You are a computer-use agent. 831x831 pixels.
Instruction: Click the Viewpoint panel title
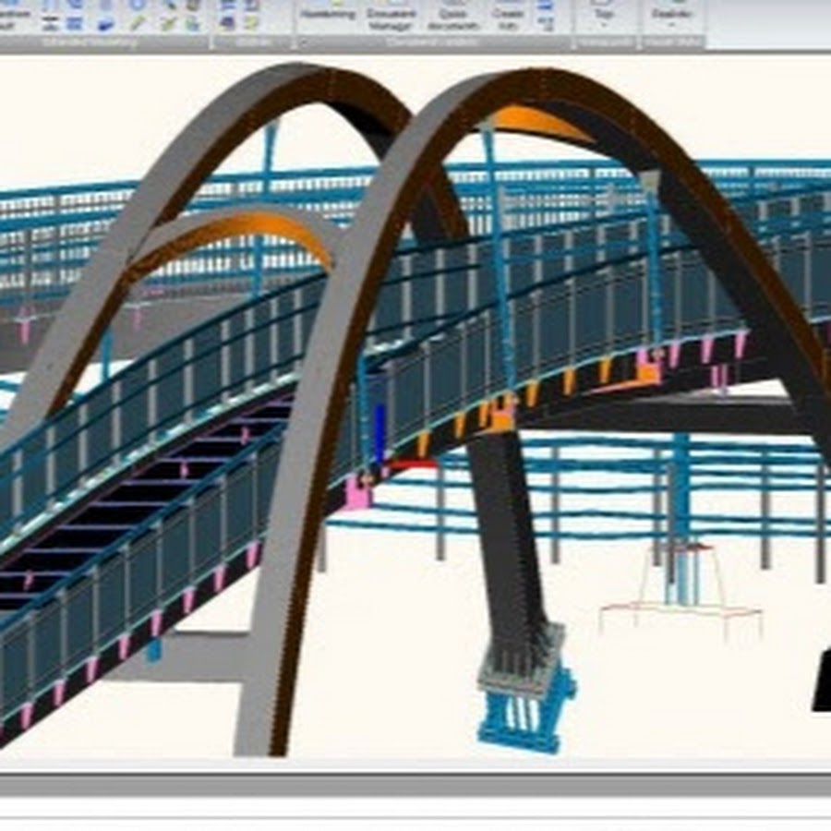click(604, 42)
